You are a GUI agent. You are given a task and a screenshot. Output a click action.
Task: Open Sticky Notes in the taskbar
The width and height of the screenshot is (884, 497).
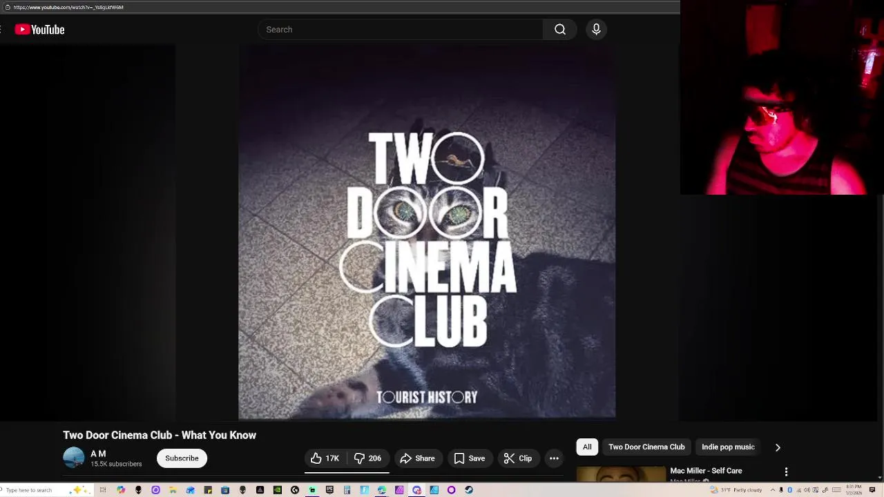tap(208, 490)
